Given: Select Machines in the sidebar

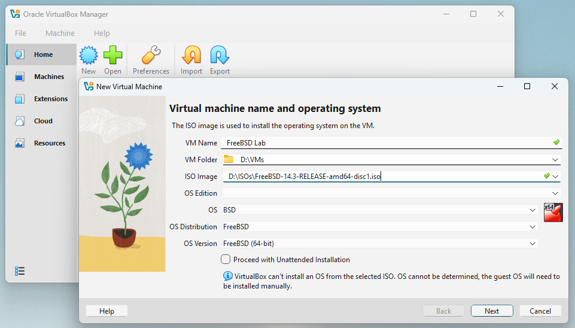Looking at the screenshot, I should click(x=42, y=77).
